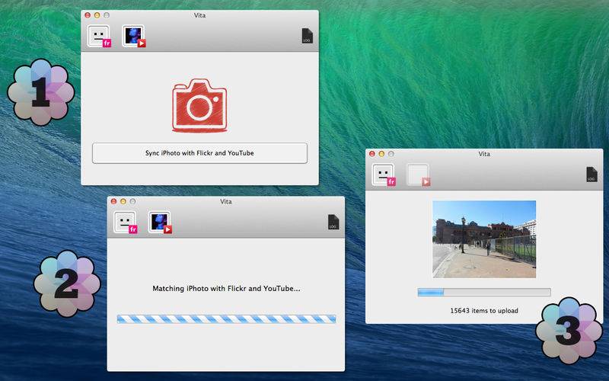Open the LOG file icon in window one

click(308, 36)
